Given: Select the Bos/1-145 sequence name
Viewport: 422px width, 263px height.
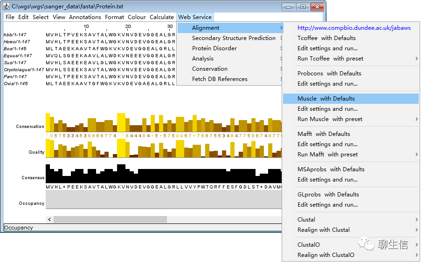Looking at the screenshot, I should (15, 48).
